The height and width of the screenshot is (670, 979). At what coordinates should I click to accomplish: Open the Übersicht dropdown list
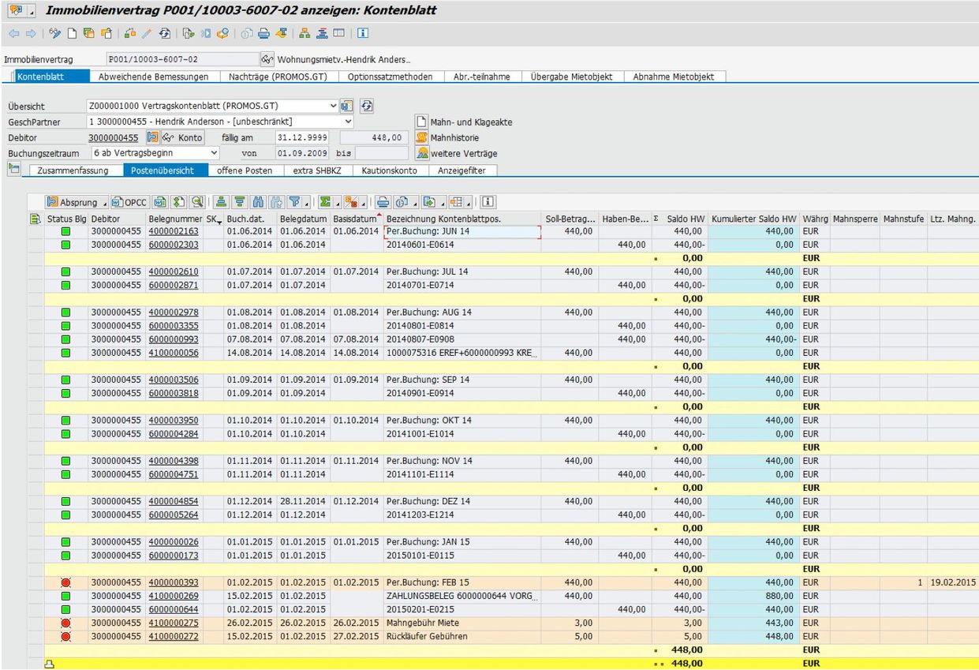coord(333,106)
